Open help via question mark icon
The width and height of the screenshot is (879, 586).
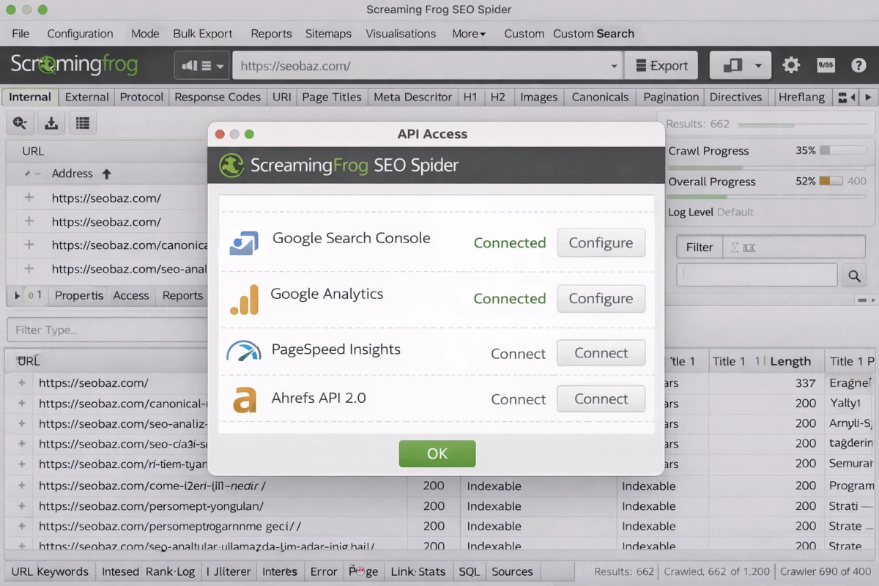click(x=858, y=65)
